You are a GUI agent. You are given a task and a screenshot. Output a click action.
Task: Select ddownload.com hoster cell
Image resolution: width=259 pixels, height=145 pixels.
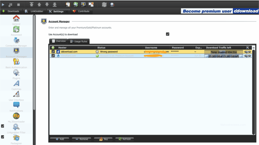75,52
